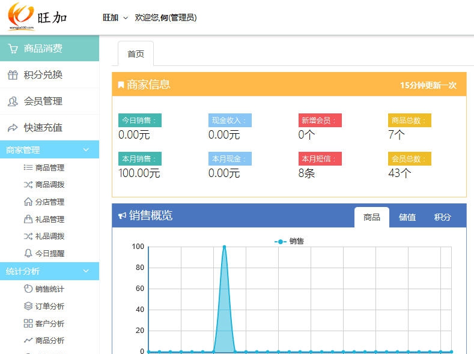474x354 pixels.
Task: Click the 本月短信 red label
Action: [x=320, y=159]
